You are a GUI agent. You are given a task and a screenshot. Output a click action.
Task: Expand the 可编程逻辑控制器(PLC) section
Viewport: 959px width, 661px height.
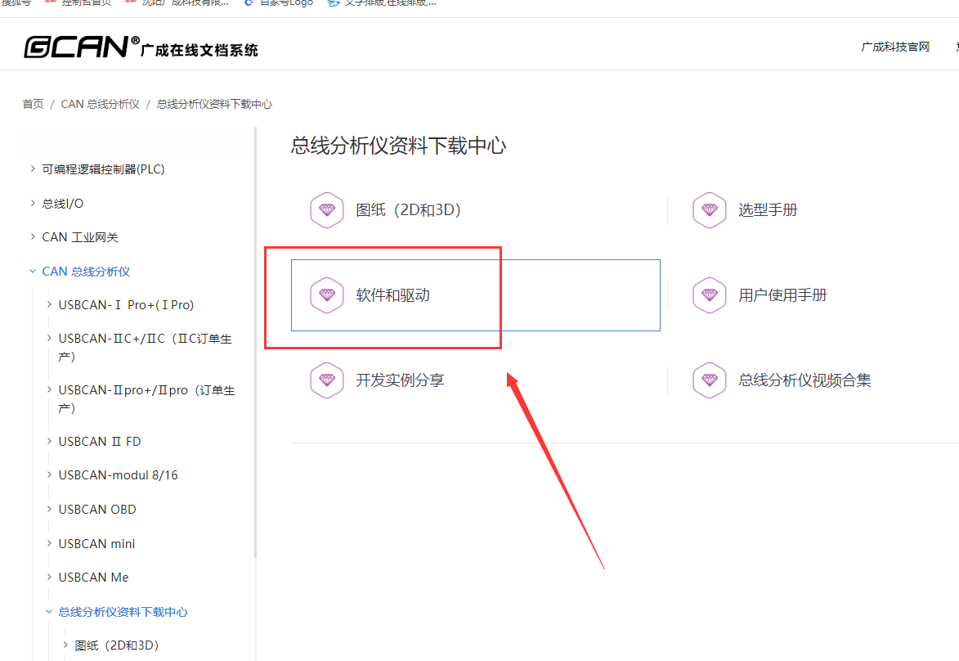pyautogui.click(x=33, y=169)
